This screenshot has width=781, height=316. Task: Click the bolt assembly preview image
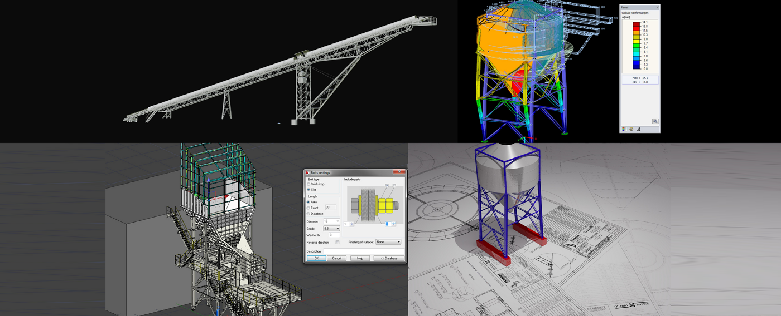pyautogui.click(x=375, y=205)
